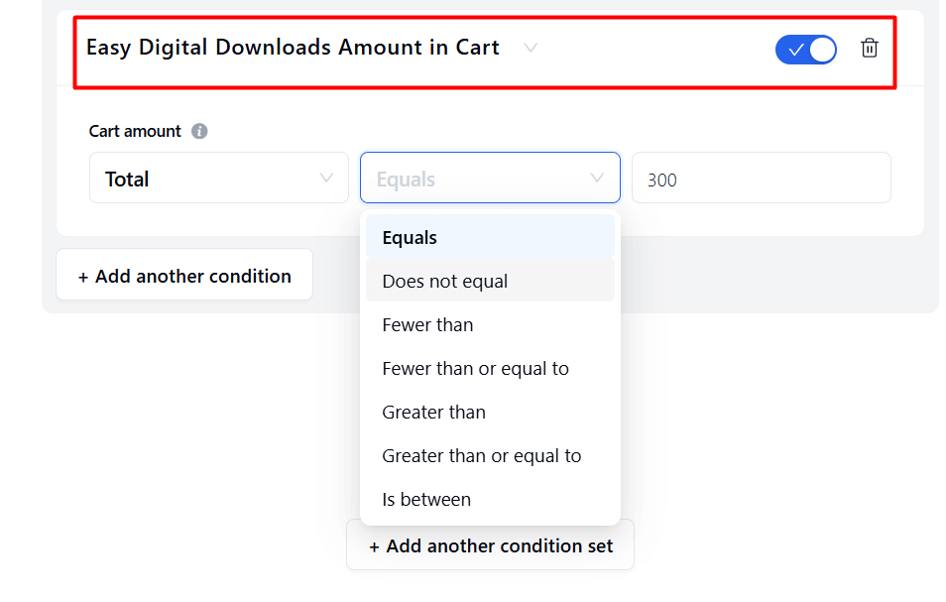Click the Easy Digital Downloads Amount in Cart title
This screenshot has height=602, width=946.
pyautogui.click(x=293, y=48)
